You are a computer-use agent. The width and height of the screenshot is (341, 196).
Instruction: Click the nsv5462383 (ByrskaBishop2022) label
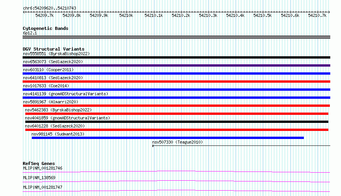(58, 110)
